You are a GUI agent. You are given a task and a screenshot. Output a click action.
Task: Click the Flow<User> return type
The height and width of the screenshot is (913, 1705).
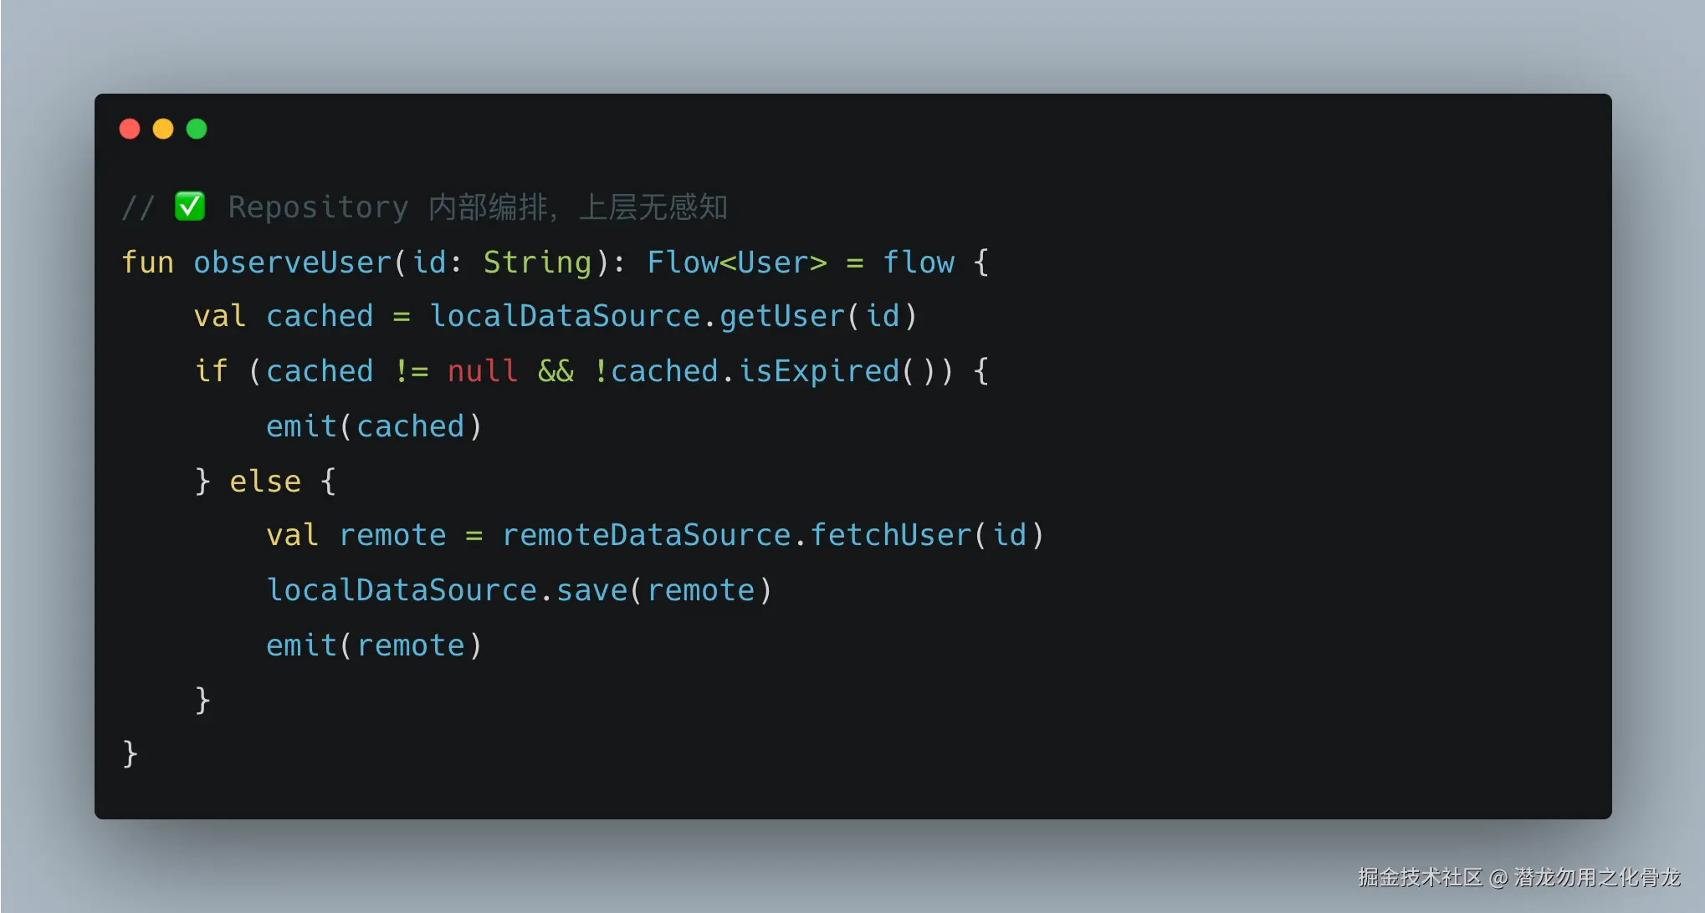click(737, 263)
